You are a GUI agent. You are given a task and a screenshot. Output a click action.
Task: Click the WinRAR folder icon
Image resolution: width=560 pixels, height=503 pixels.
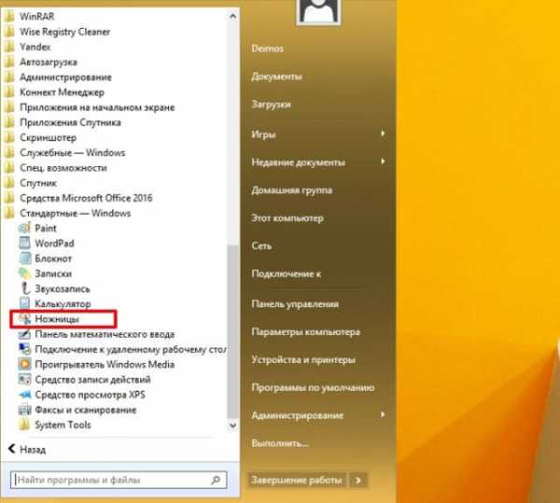click(9, 16)
